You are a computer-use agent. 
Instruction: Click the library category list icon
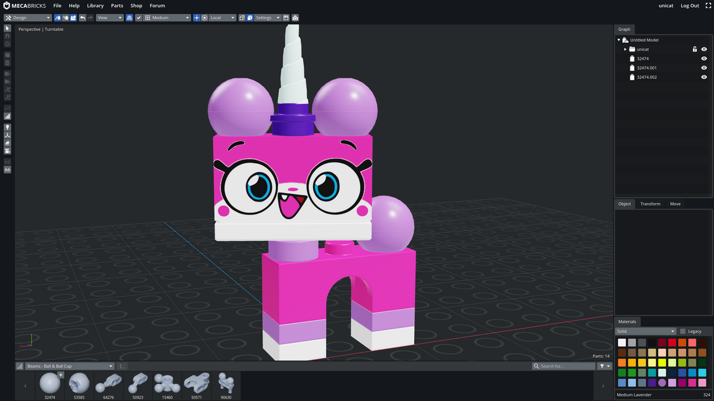20,366
